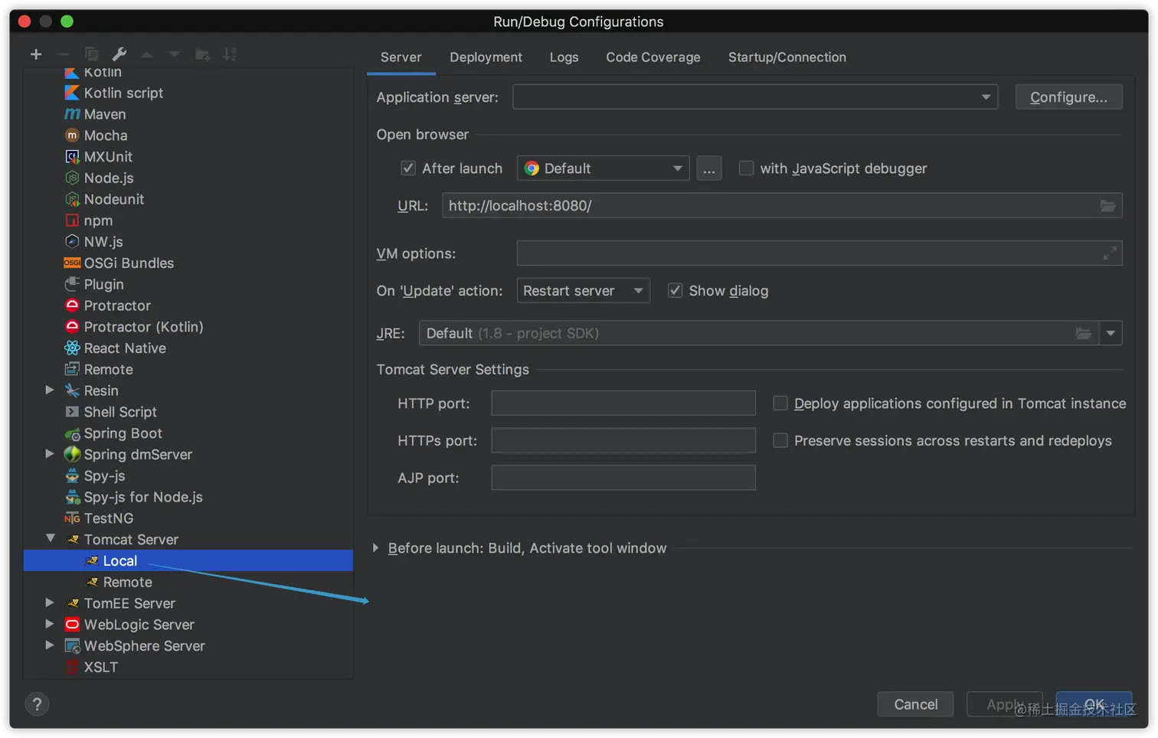The height and width of the screenshot is (738, 1158).
Task: Click the AJP port input field
Action: [623, 478]
